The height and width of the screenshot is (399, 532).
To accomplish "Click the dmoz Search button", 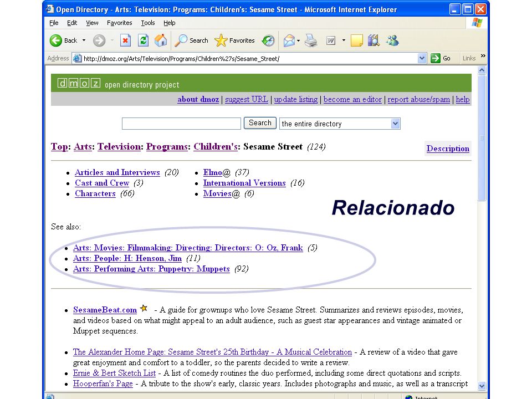I will pos(260,123).
